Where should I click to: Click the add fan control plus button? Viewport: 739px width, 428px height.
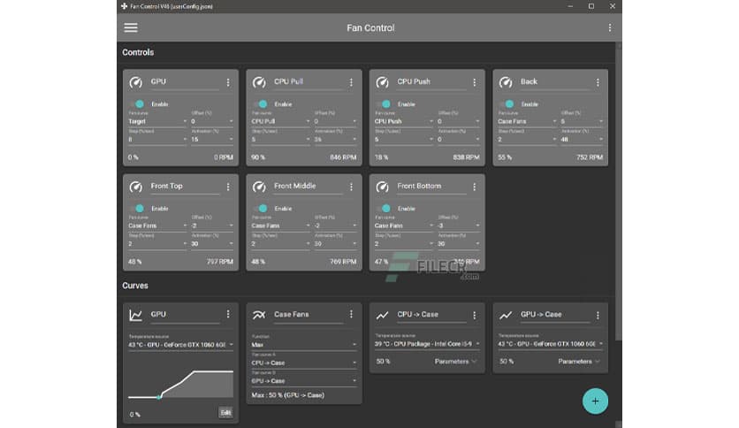595,401
